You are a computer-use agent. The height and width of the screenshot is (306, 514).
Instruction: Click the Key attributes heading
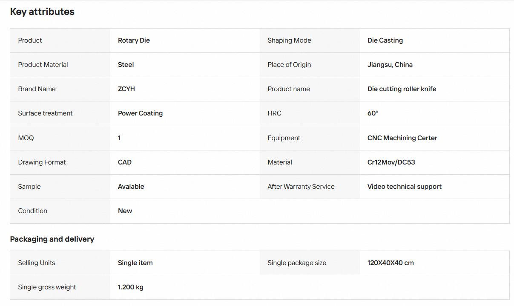pos(42,12)
